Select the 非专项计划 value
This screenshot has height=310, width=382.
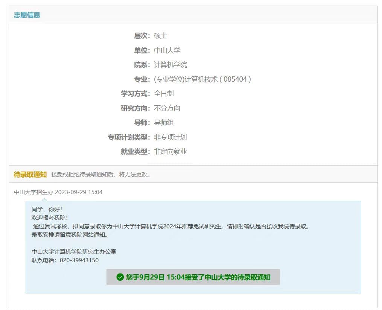point(170,137)
